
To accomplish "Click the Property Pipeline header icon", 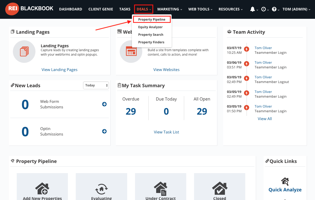I will [x=13, y=161].
